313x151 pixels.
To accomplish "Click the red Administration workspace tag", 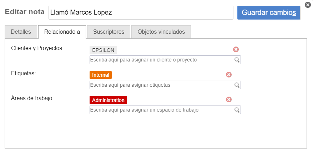I will (x=108, y=100).
